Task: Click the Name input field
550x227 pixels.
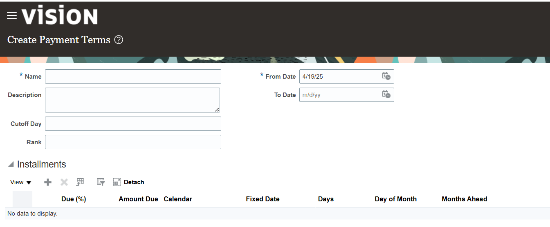Action: (133, 76)
